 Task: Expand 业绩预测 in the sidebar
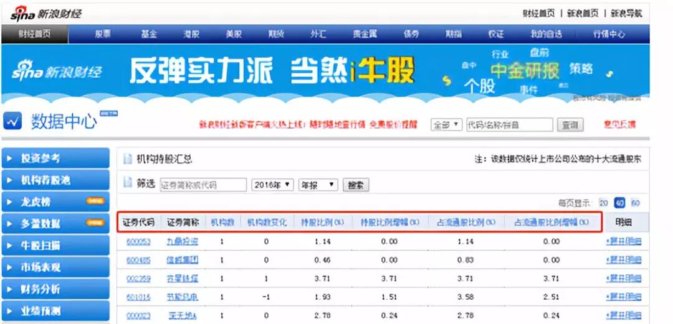(56, 311)
